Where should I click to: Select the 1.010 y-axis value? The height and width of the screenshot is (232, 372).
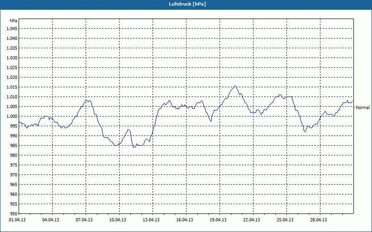[12, 97]
